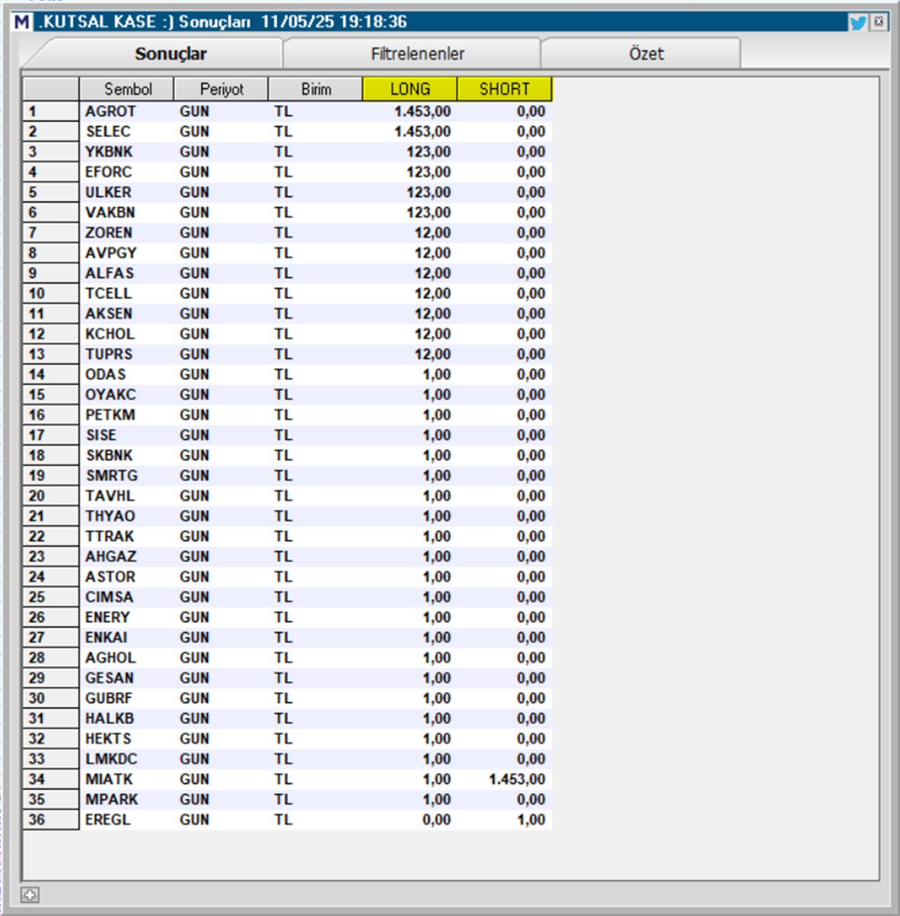Select the PETKM symbol cell

pyautogui.click(x=127, y=414)
